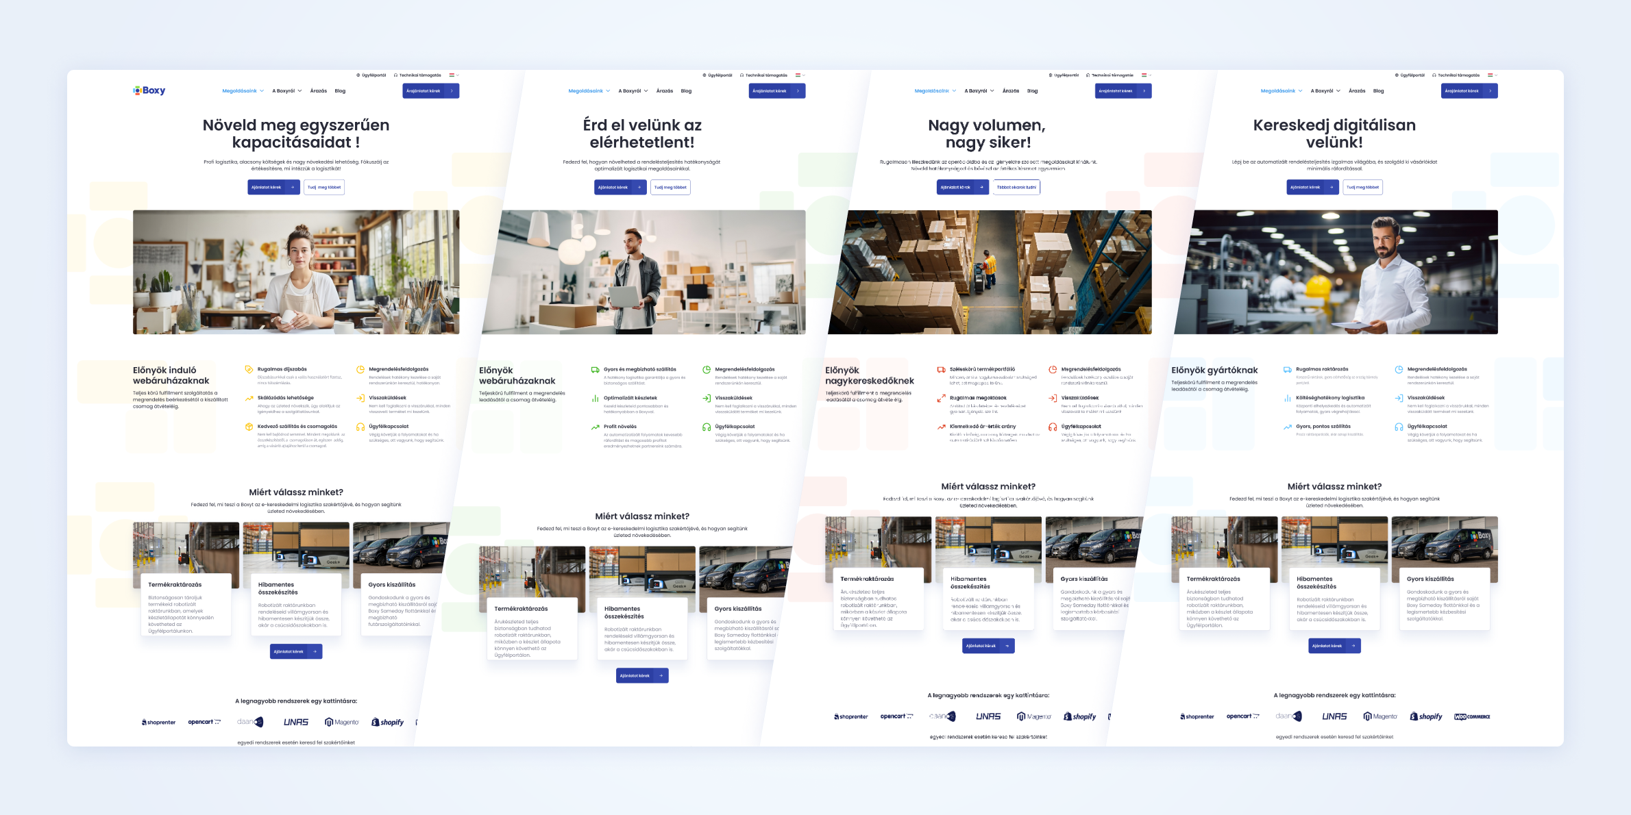Click the green trend icon beside Profit növelés
The width and height of the screenshot is (1631, 815).
[596, 427]
